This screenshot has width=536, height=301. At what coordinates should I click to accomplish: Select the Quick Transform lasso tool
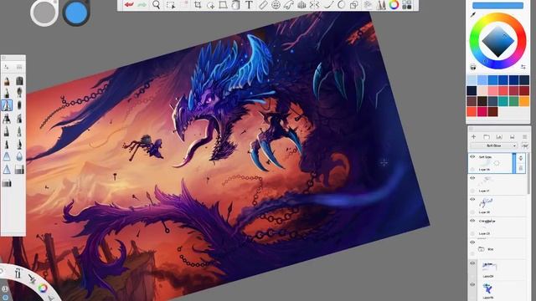click(210, 5)
